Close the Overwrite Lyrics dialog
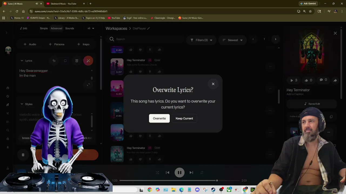This screenshot has height=194, width=346. coord(213,84)
